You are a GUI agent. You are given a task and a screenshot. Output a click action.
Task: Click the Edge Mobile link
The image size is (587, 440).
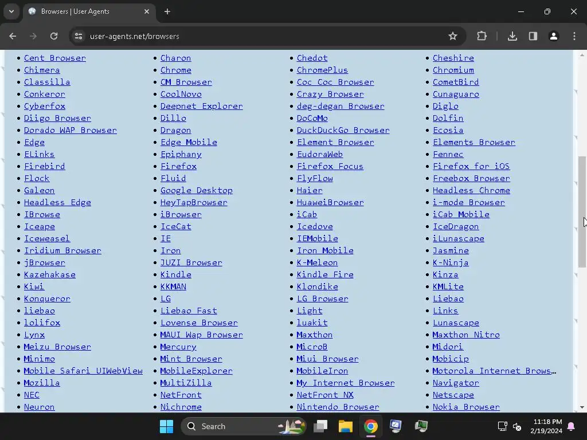[x=189, y=142]
